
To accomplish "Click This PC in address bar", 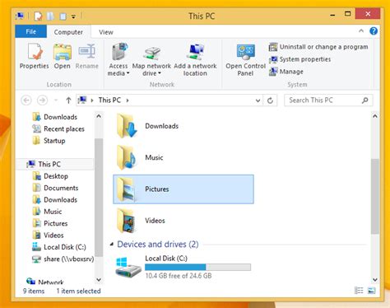I will pos(109,100).
